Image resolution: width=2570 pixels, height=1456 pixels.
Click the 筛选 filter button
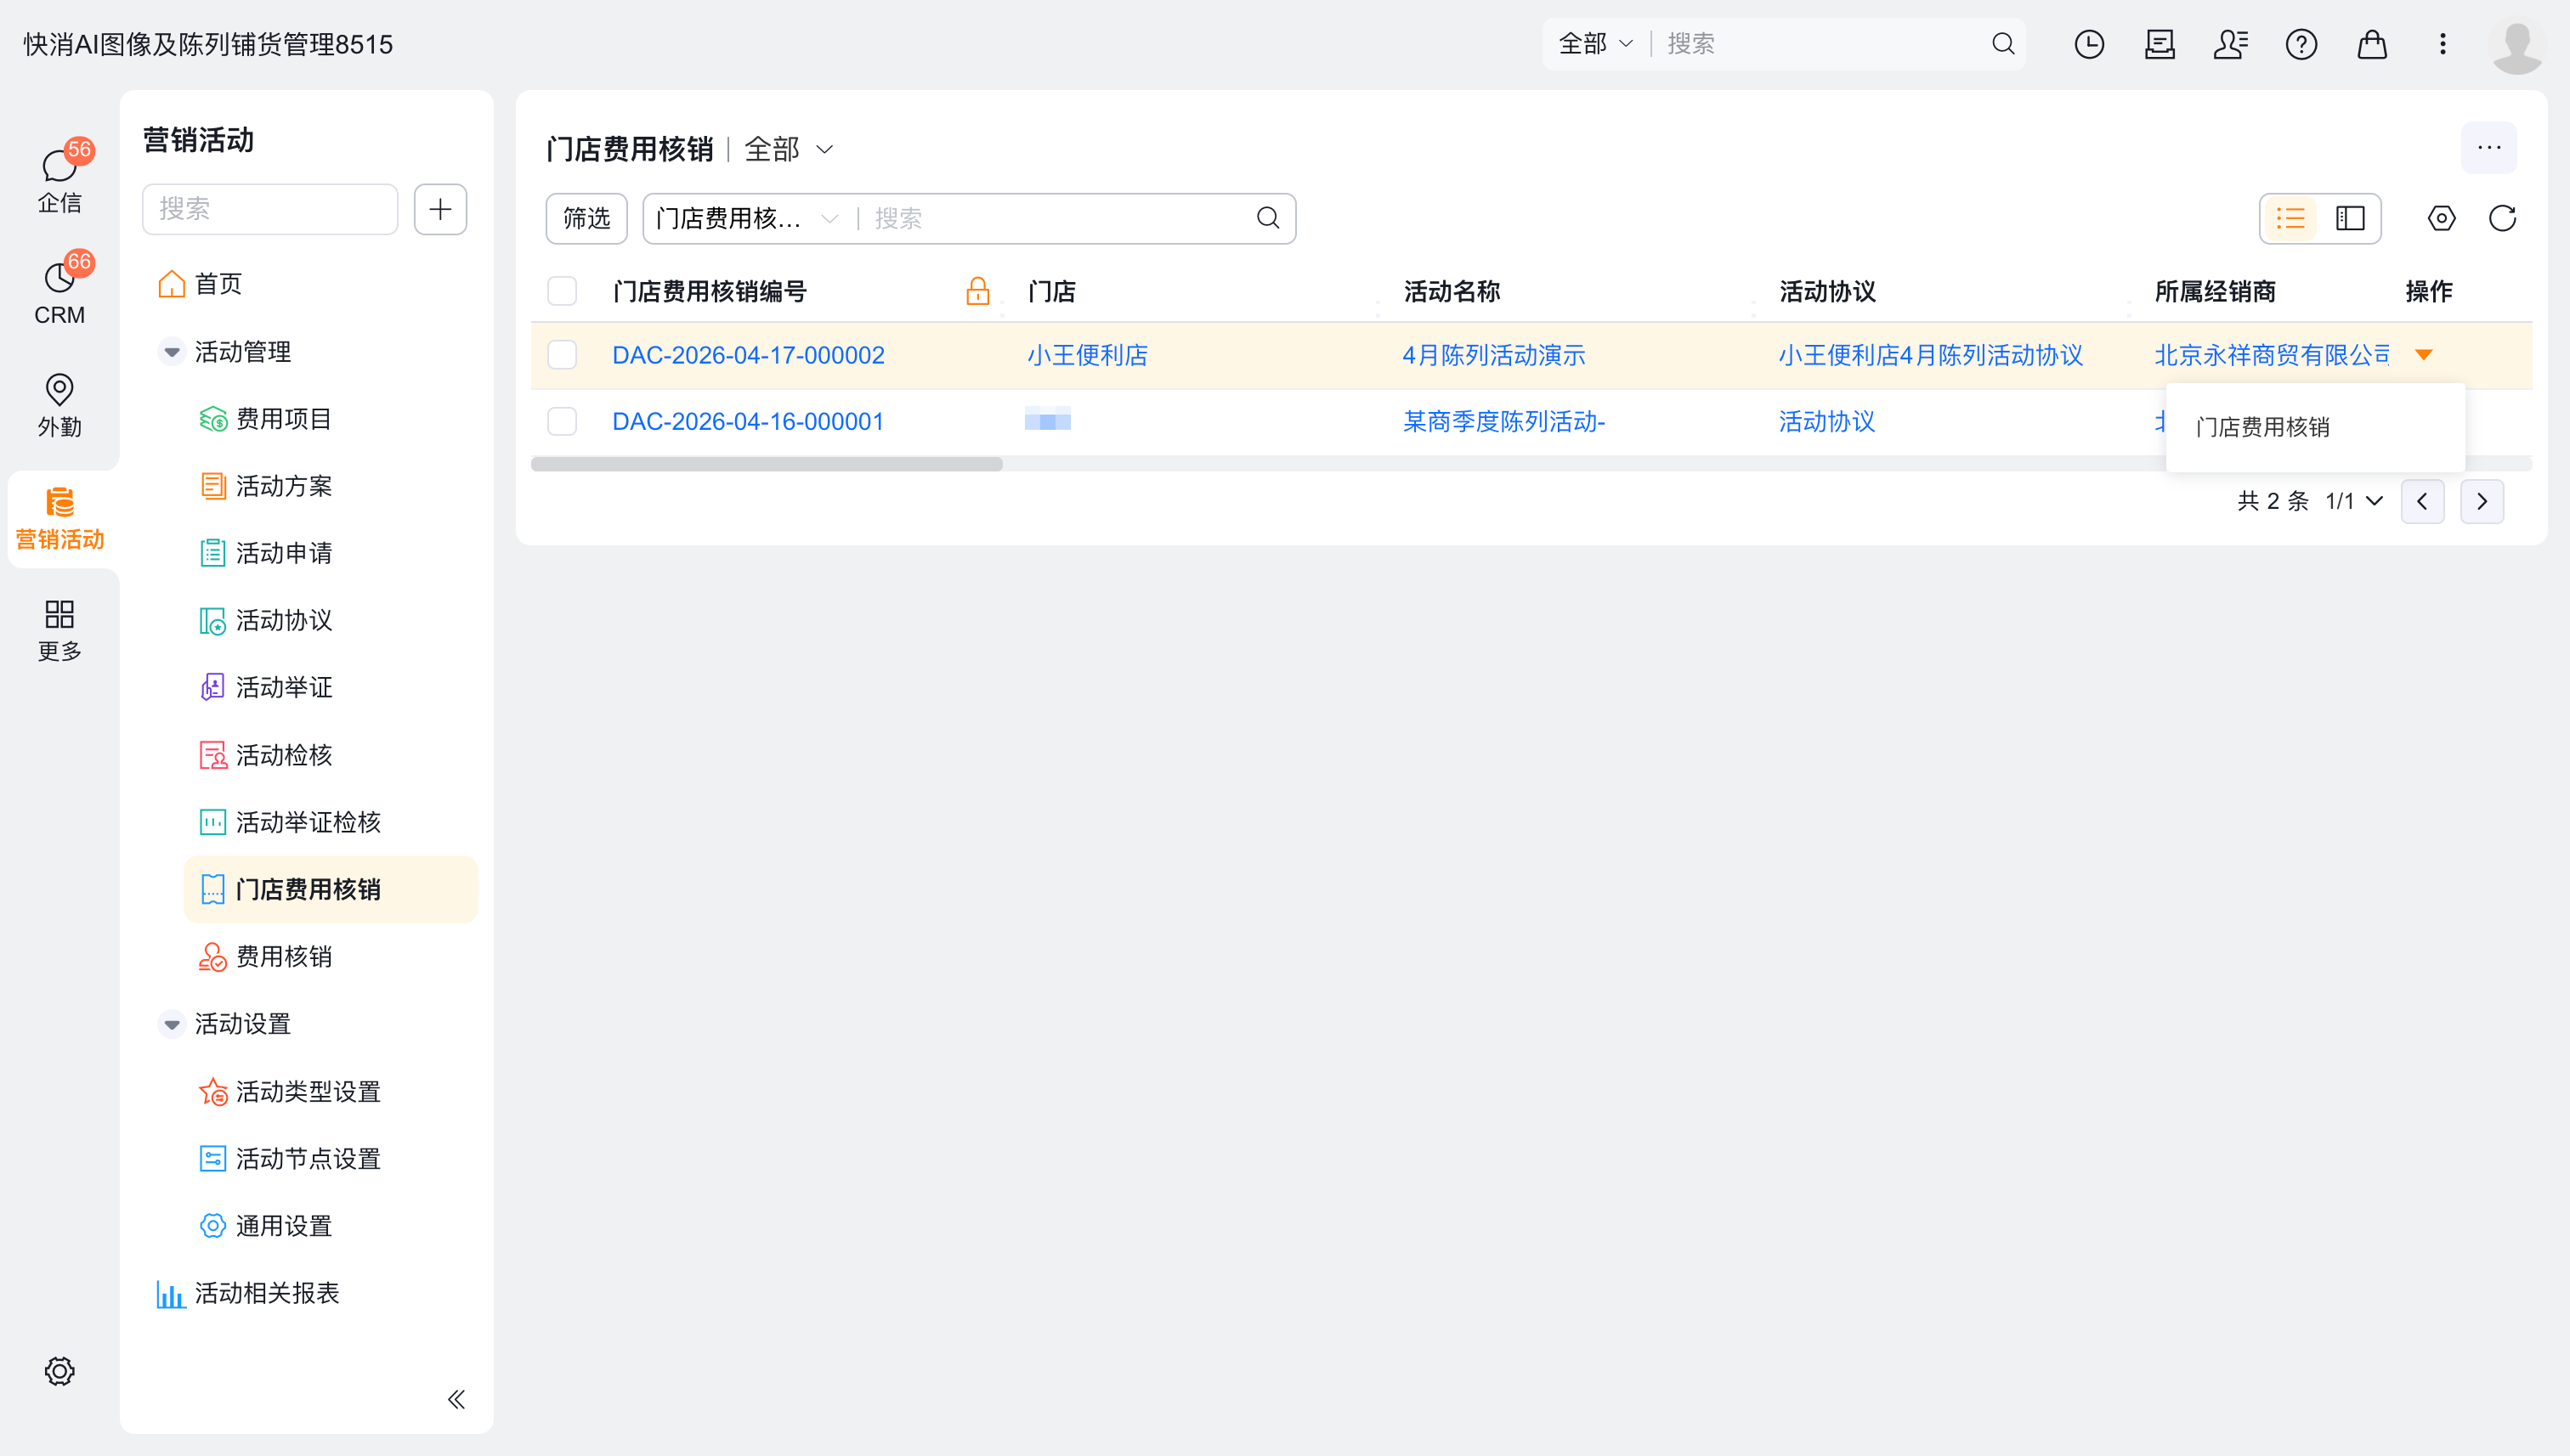tap(586, 218)
